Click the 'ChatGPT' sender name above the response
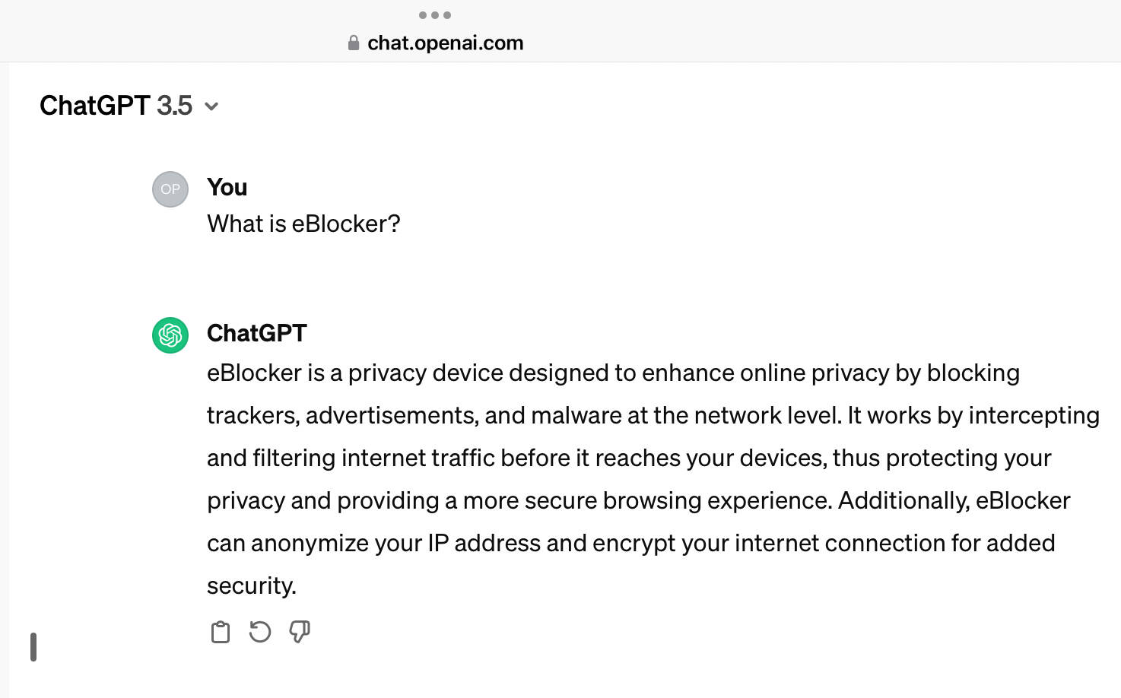1121x698 pixels. [257, 333]
